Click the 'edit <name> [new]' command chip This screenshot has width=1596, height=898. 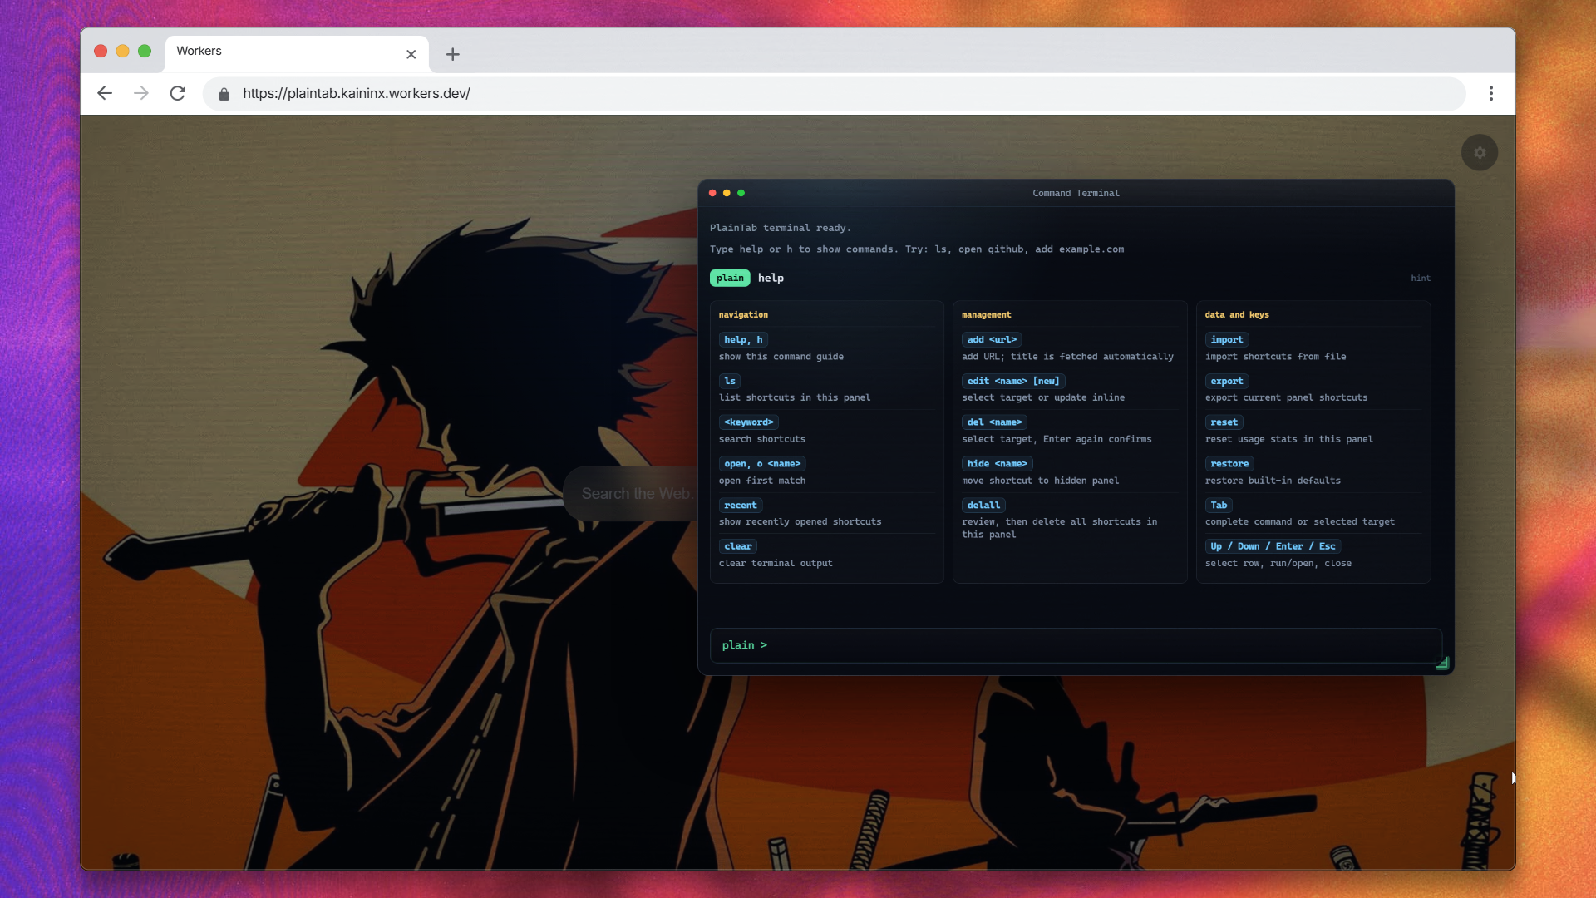pos(1013,381)
